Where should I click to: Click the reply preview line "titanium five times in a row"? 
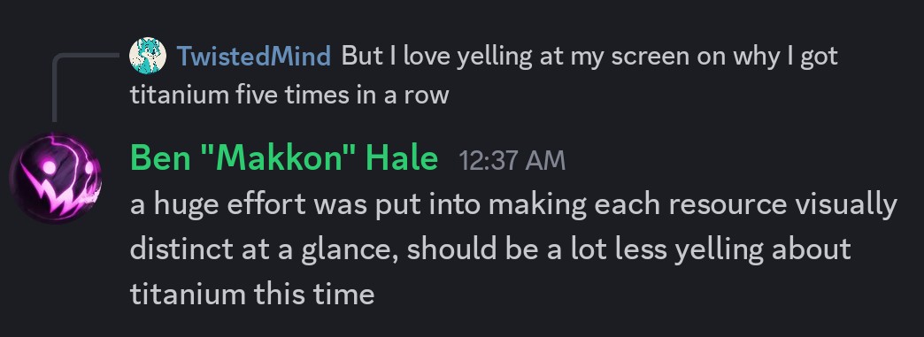289,95
